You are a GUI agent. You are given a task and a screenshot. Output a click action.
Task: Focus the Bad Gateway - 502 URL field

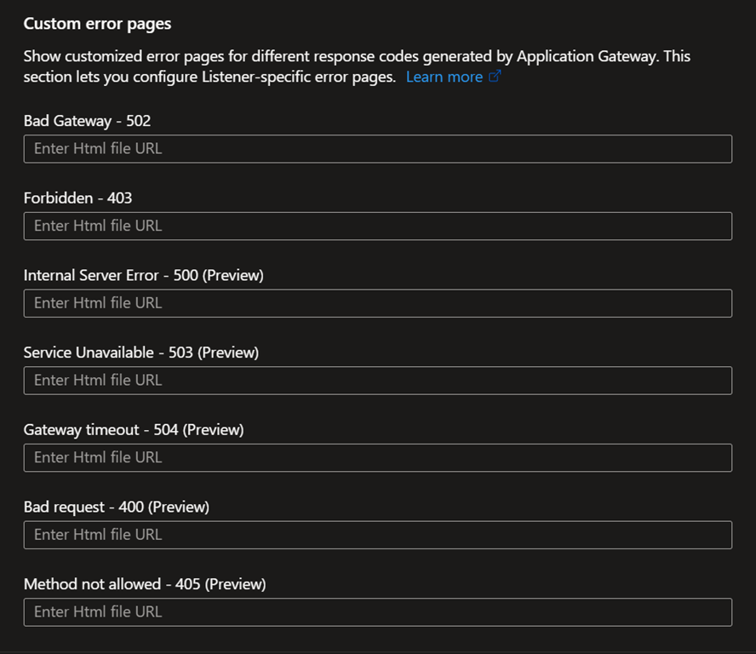[x=377, y=149]
